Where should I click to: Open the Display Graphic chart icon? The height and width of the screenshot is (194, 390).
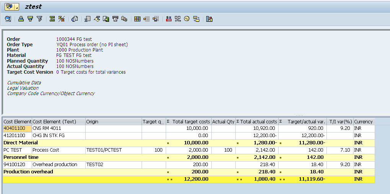pos(209,19)
